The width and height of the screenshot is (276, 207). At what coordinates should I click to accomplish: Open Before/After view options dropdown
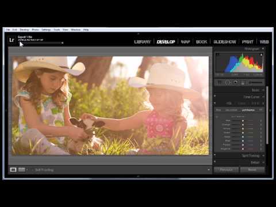click(27, 170)
